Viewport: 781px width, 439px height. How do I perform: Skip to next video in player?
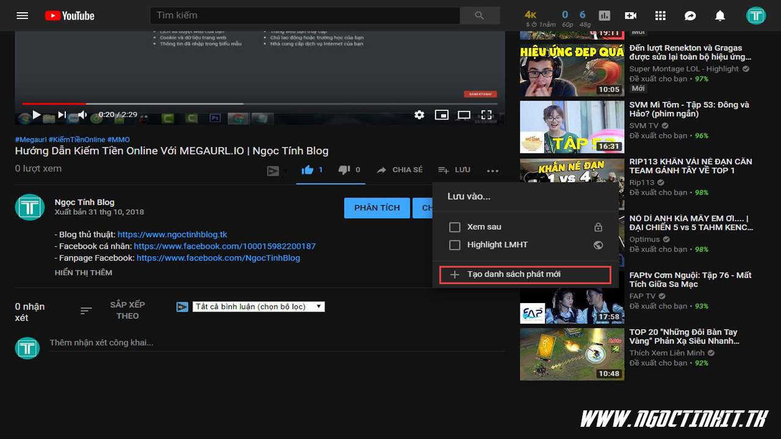click(62, 114)
